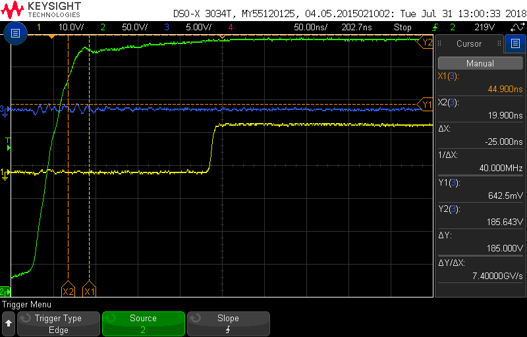
Task: Click the Stop run status indicator
Action: (402, 27)
